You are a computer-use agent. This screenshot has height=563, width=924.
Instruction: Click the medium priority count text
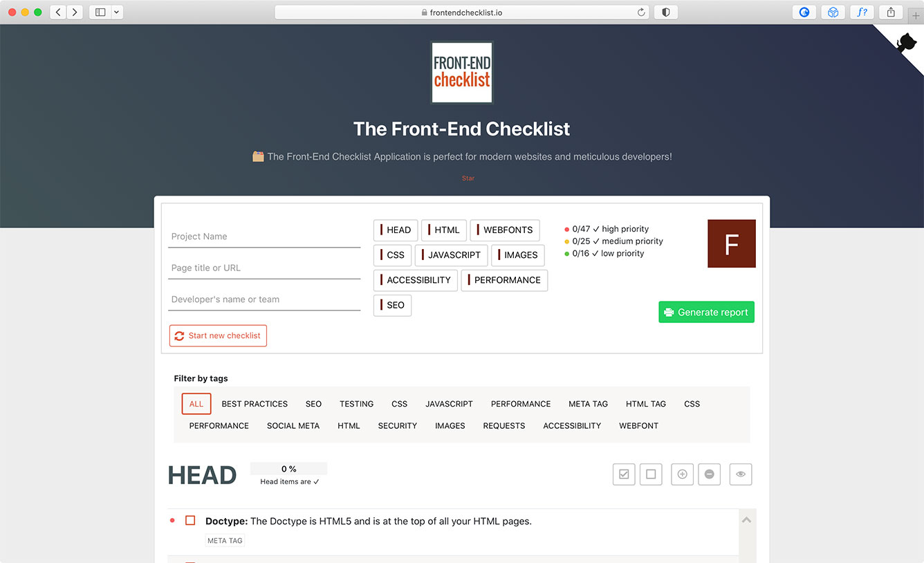coord(618,241)
